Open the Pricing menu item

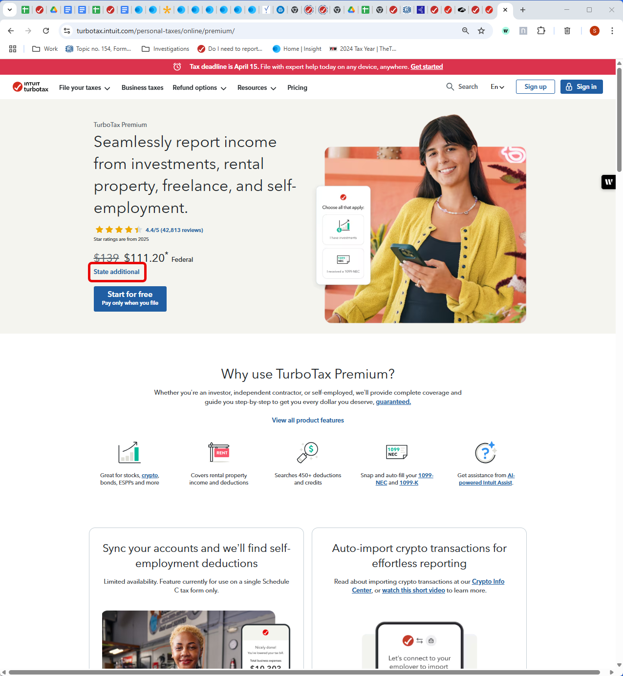tap(297, 88)
